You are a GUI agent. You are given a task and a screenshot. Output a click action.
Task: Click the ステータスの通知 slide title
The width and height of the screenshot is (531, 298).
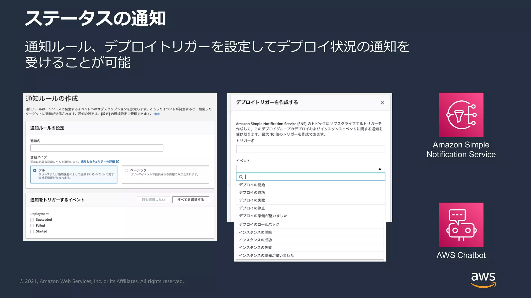click(95, 18)
